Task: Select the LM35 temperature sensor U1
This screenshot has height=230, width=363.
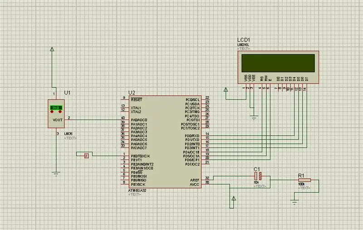Action: (x=56, y=114)
